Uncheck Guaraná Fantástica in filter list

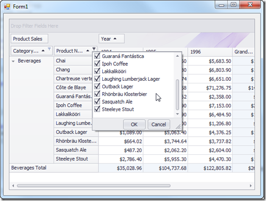click(97, 56)
